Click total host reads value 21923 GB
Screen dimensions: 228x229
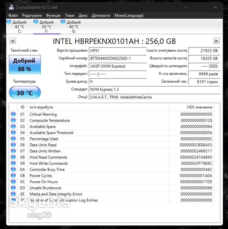coord(204,50)
